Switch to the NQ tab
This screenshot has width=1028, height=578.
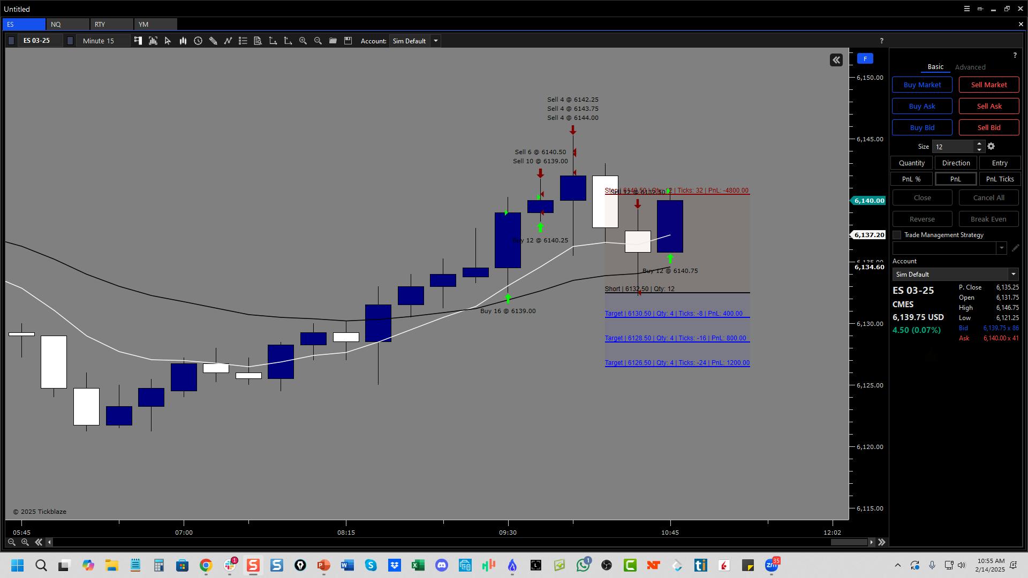click(x=67, y=25)
